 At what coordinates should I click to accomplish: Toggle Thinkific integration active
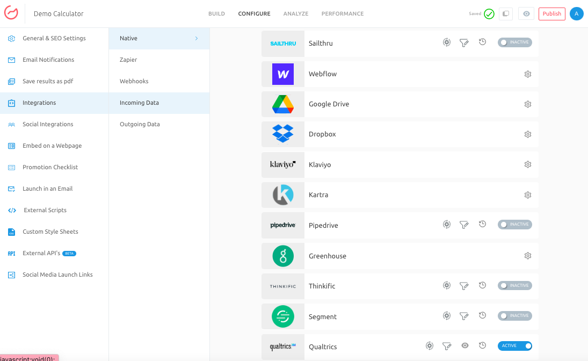click(x=515, y=286)
